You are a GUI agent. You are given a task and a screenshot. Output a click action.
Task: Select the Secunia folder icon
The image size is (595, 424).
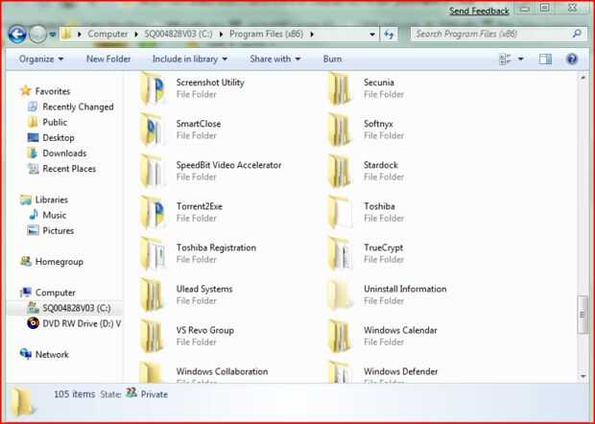(340, 89)
